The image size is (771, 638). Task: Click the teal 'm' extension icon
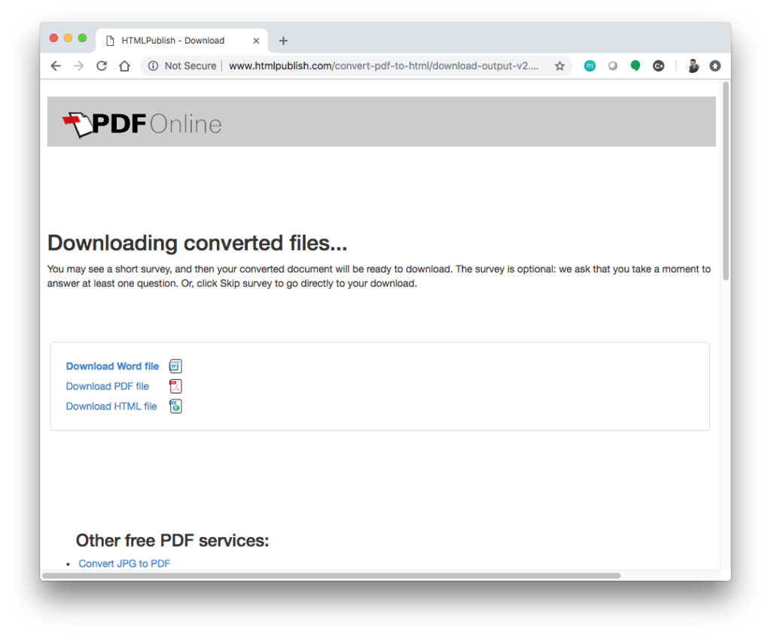590,66
